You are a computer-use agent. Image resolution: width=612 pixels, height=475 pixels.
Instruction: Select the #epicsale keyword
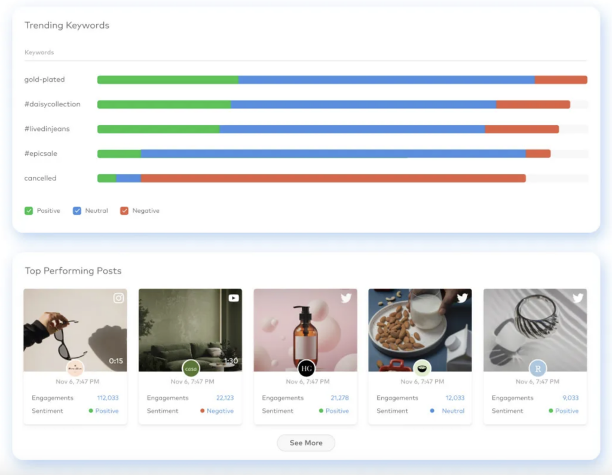click(x=41, y=154)
